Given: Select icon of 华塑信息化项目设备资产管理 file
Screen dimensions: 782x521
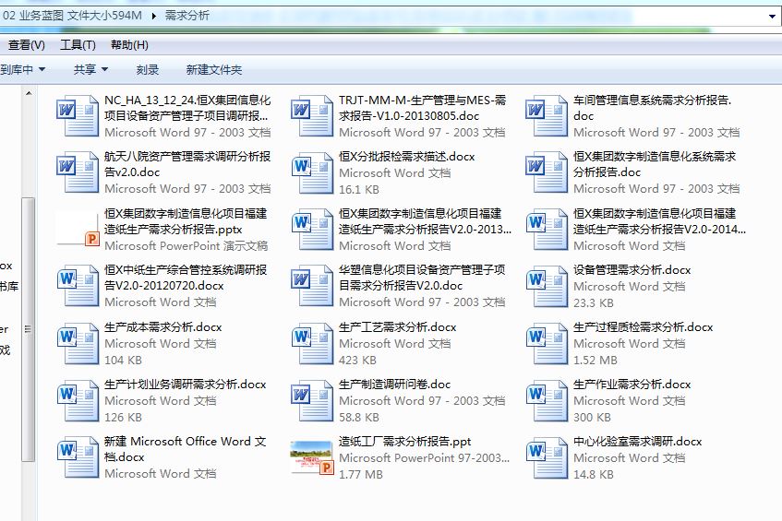Looking at the screenshot, I should pyautogui.click(x=312, y=286).
